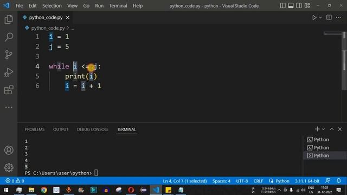This screenshot has height=195, width=347.
Task: Open the Source Control view
Action: [x=9, y=55]
